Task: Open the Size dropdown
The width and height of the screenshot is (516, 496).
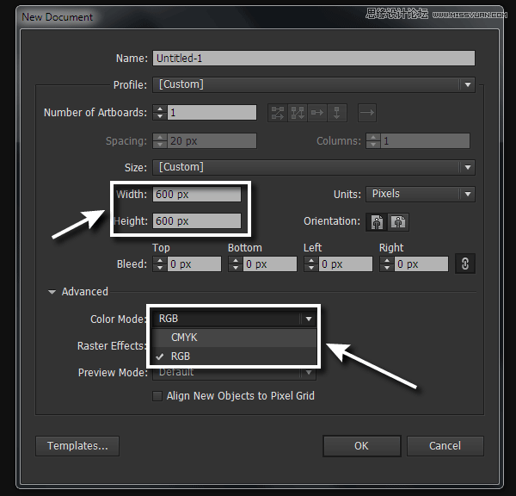Action: click(x=314, y=167)
